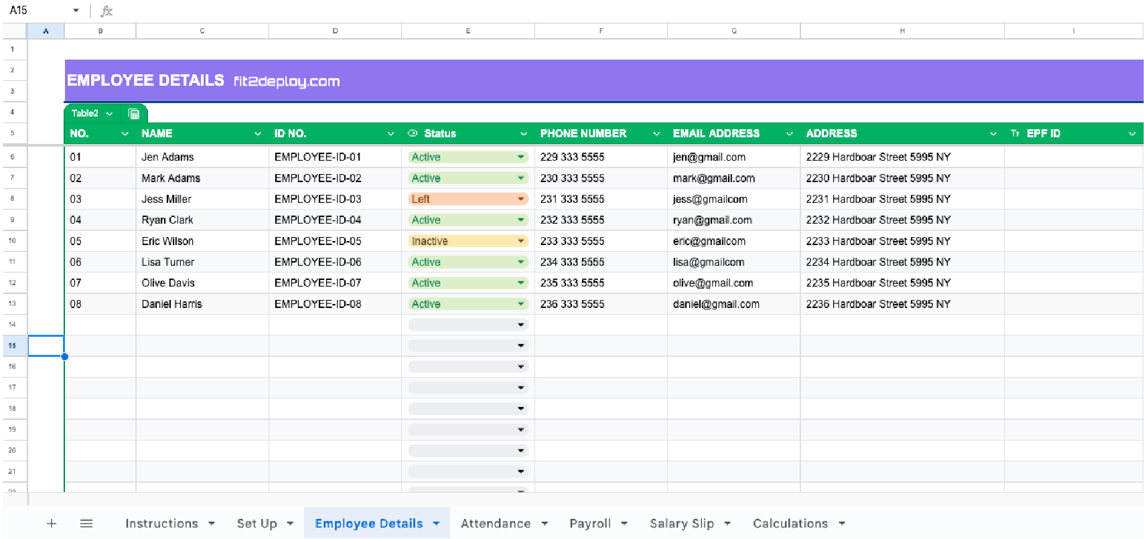The height and width of the screenshot is (539, 1144).
Task: Select the Ryan Clark name cell
Action: pos(202,220)
